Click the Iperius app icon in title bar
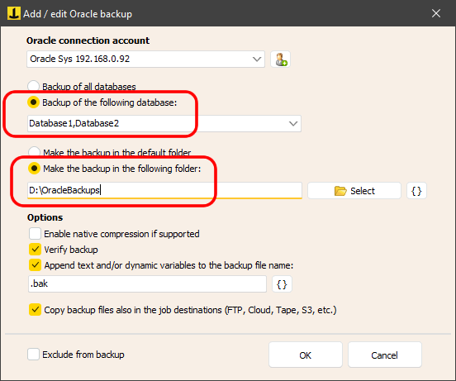 click(14, 13)
